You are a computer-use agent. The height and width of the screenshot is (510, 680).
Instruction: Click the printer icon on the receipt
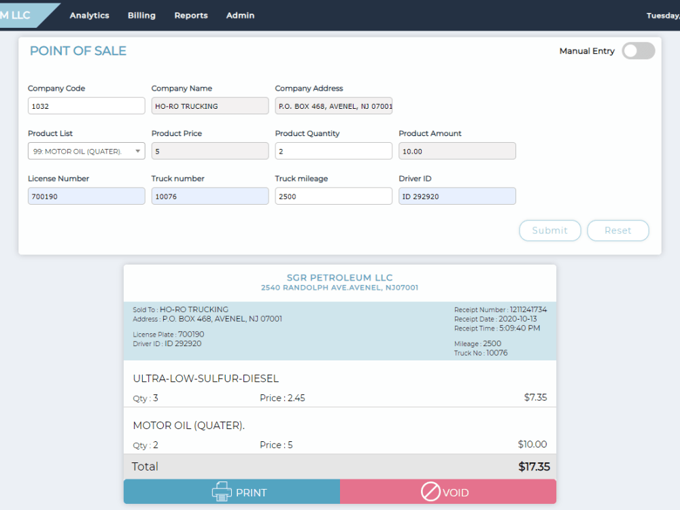coord(222,492)
